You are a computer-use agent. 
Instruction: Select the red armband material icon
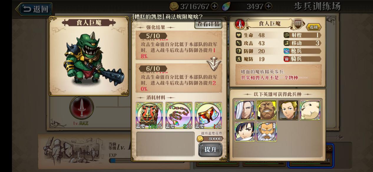tap(208, 116)
